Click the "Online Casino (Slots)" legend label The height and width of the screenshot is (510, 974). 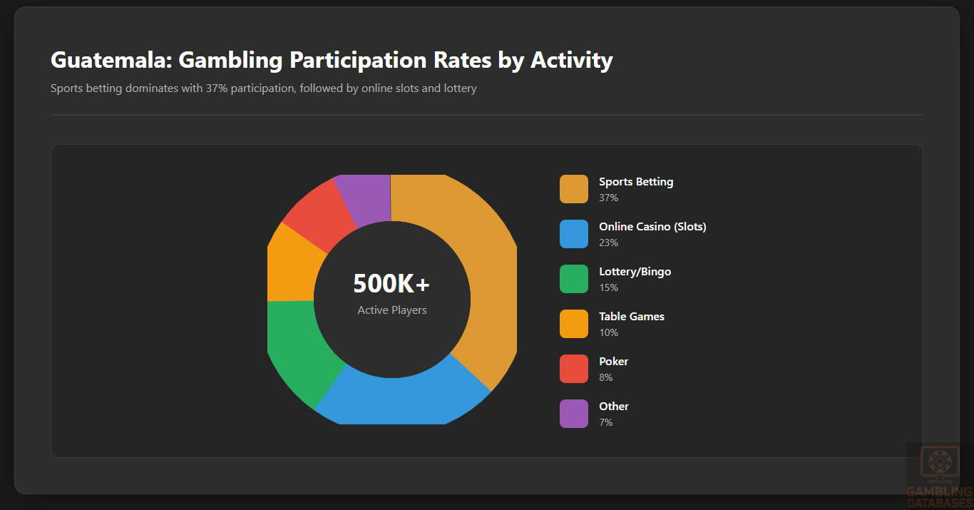click(652, 227)
